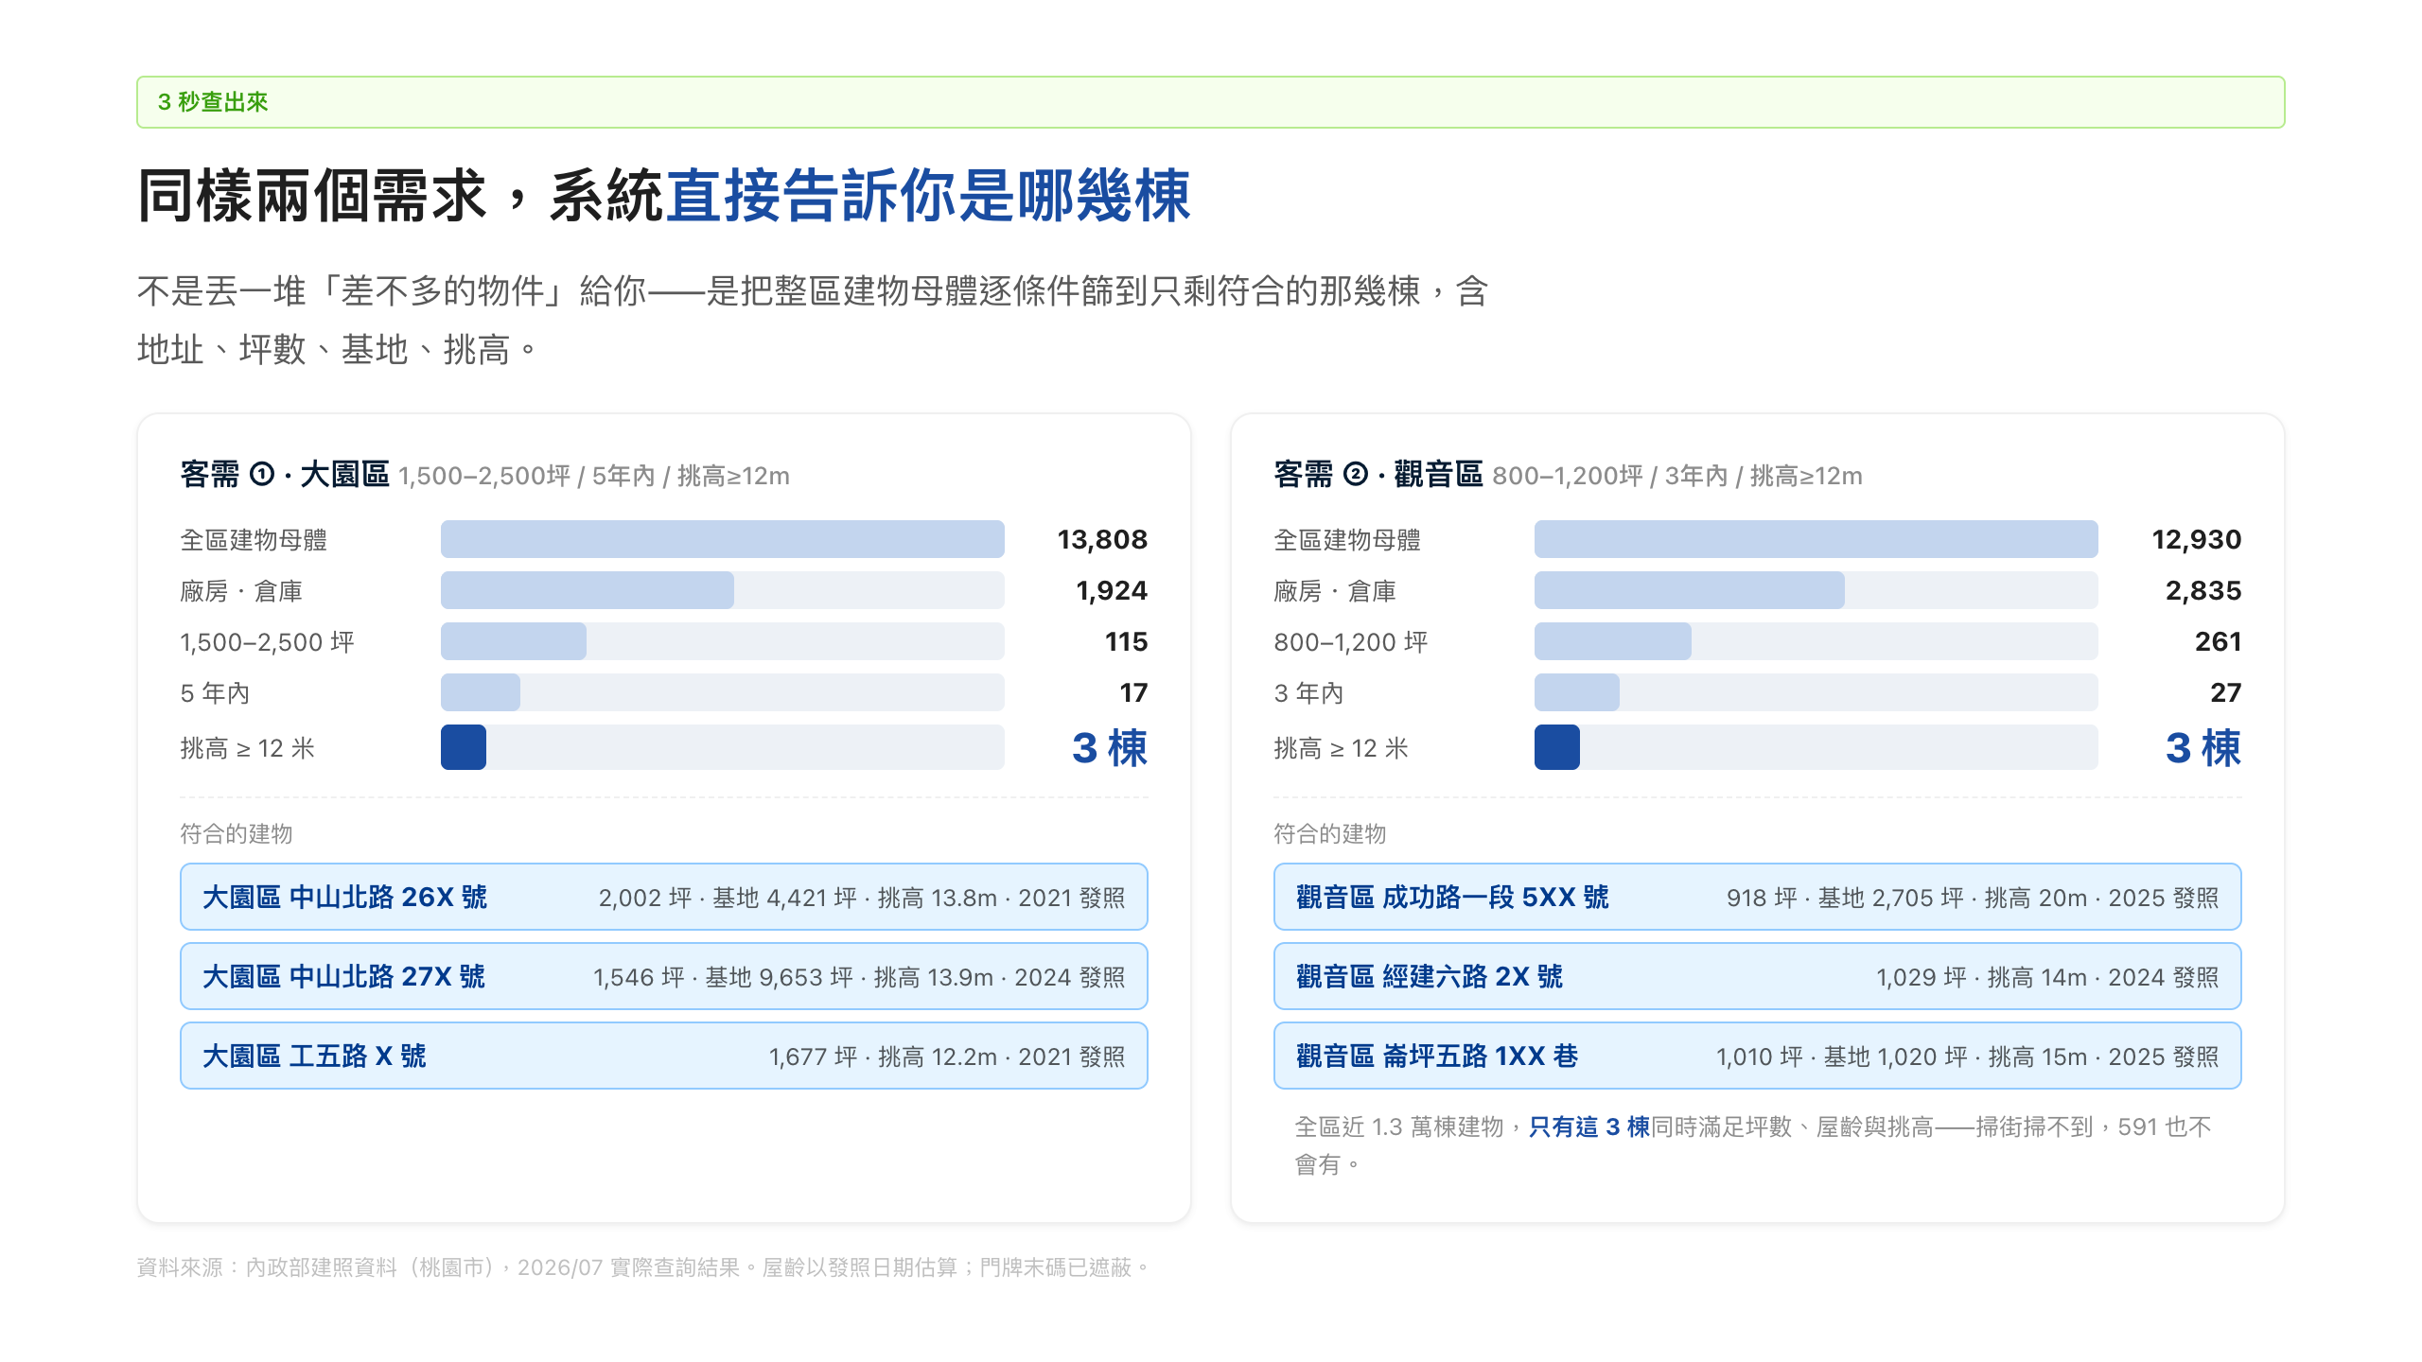
Task: Click the '客需 ② · 觀音區' card title
Action: [1378, 474]
